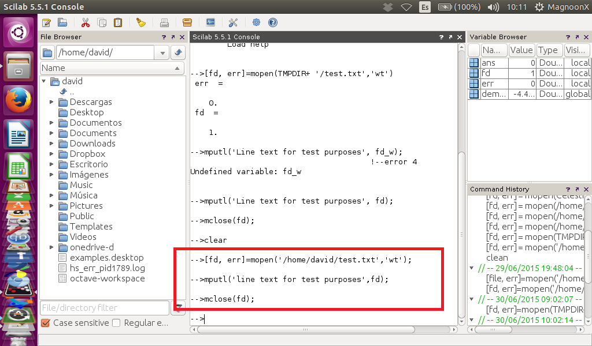This screenshot has width=592, height=346.
Task: Click the Paste clipboard icon
Action: coord(118,22)
